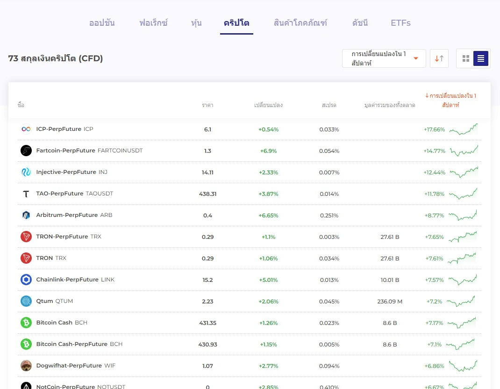Click the Bitcoin Cash BCH spot logo
This screenshot has width=500, height=389.
point(26,323)
